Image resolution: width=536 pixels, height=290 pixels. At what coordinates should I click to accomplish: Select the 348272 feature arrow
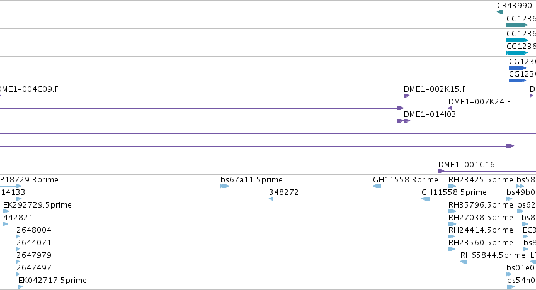pos(271,199)
